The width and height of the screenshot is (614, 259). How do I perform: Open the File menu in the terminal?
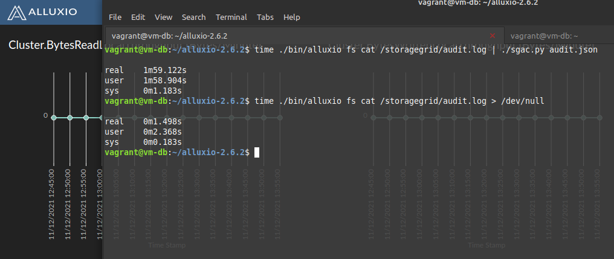[x=115, y=18]
